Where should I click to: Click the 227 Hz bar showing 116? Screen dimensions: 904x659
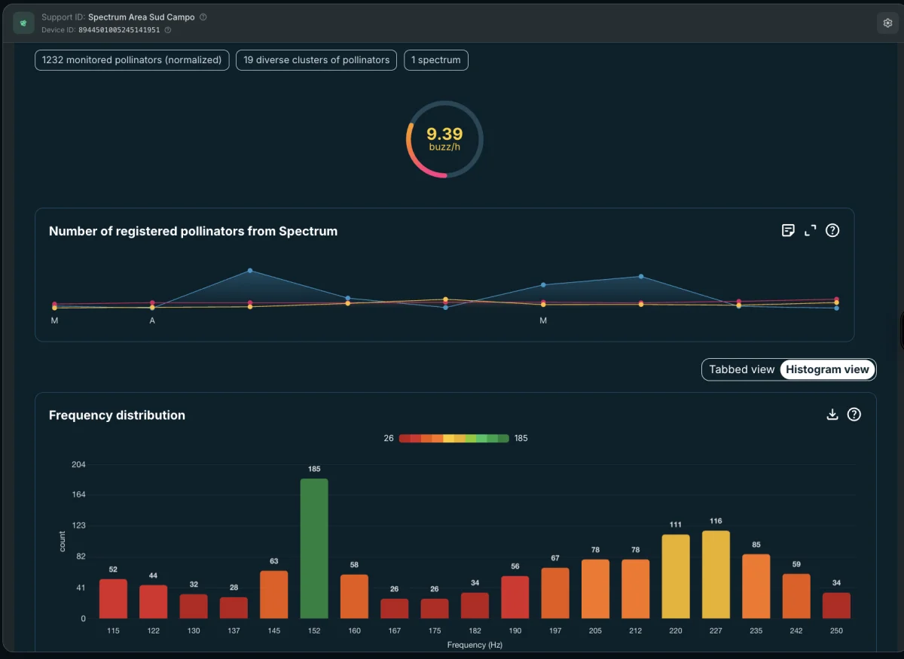pyautogui.click(x=716, y=575)
